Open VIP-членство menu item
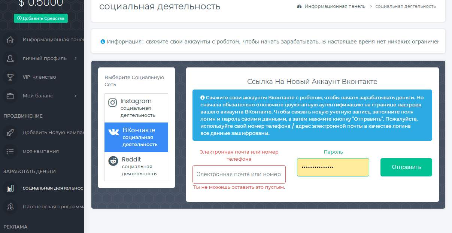Image resolution: width=452 pixels, height=233 pixels. coord(39,77)
